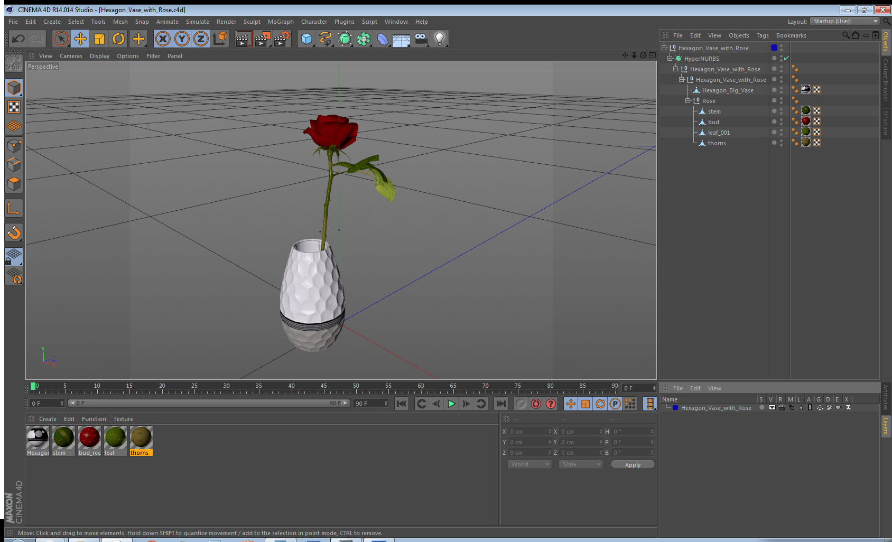
Task: Toggle Autokeying button
Action: tap(536, 404)
